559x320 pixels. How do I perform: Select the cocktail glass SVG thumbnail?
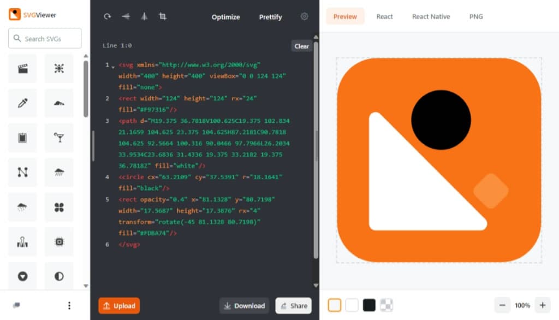tap(59, 138)
